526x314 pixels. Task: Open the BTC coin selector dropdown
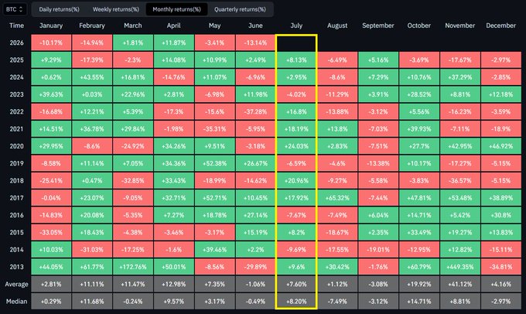[x=15, y=9]
